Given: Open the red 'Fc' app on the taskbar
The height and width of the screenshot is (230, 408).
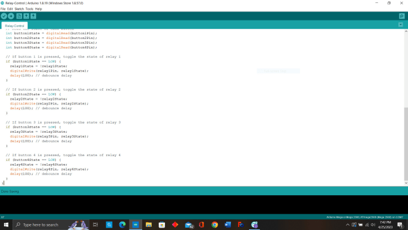Looking at the screenshot, I should [x=241, y=225].
